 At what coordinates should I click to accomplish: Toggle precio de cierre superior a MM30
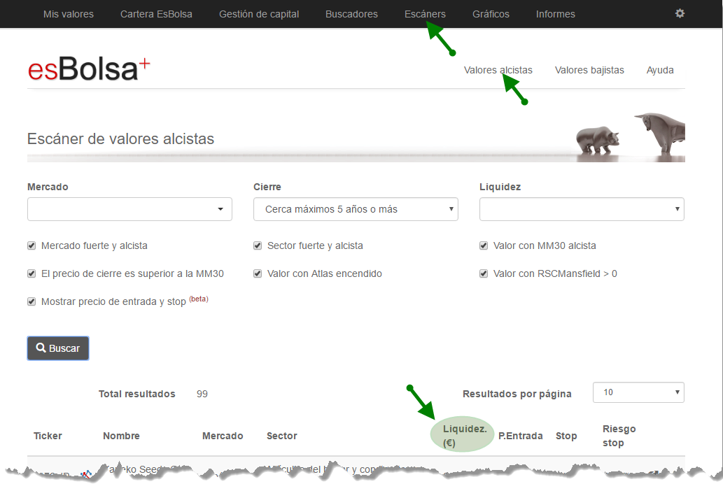(31, 273)
